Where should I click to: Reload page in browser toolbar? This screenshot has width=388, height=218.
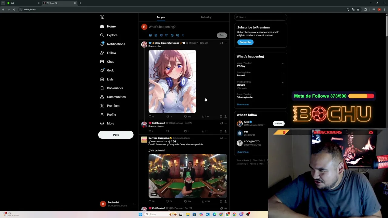coord(14,10)
